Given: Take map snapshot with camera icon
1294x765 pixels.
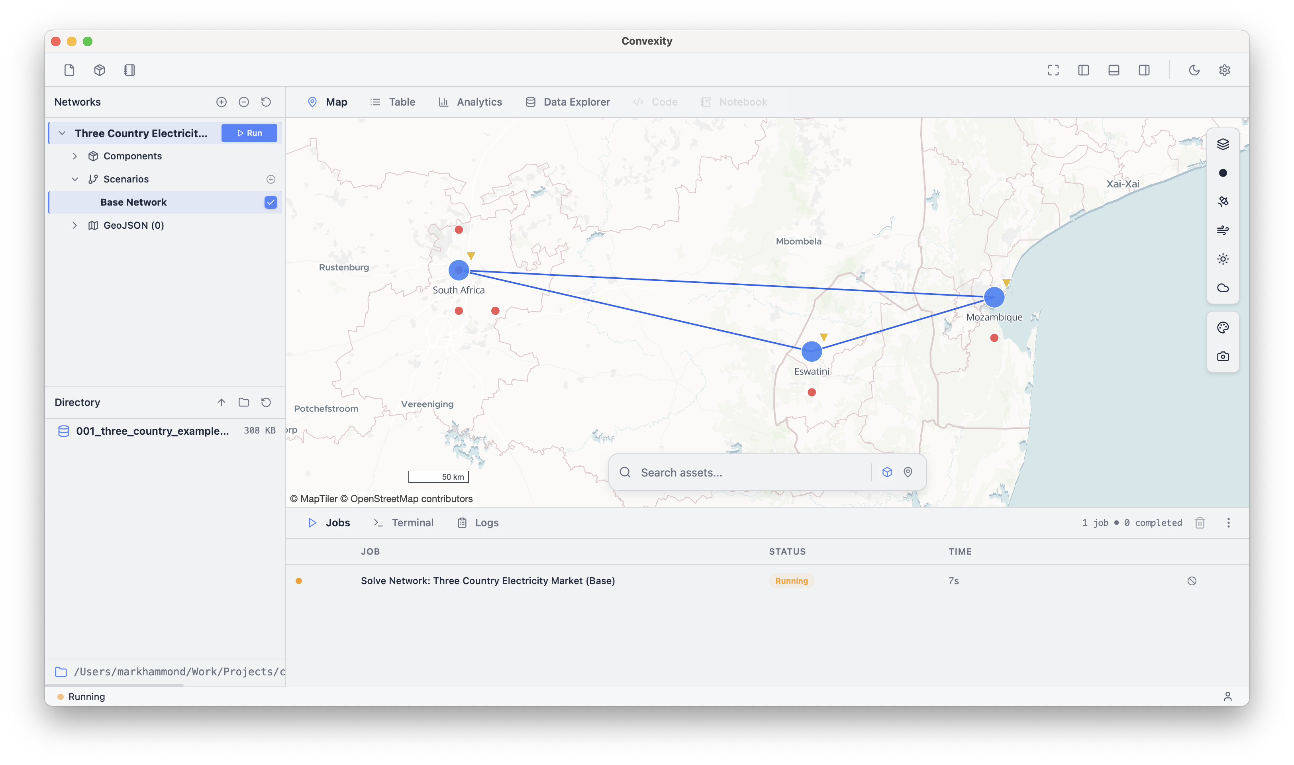Looking at the screenshot, I should (x=1222, y=357).
